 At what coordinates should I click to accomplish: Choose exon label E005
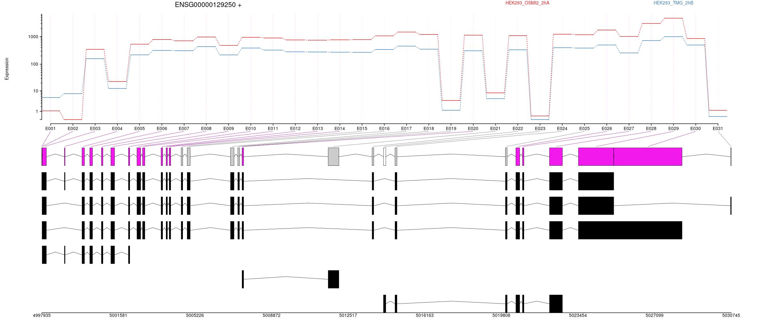point(139,129)
